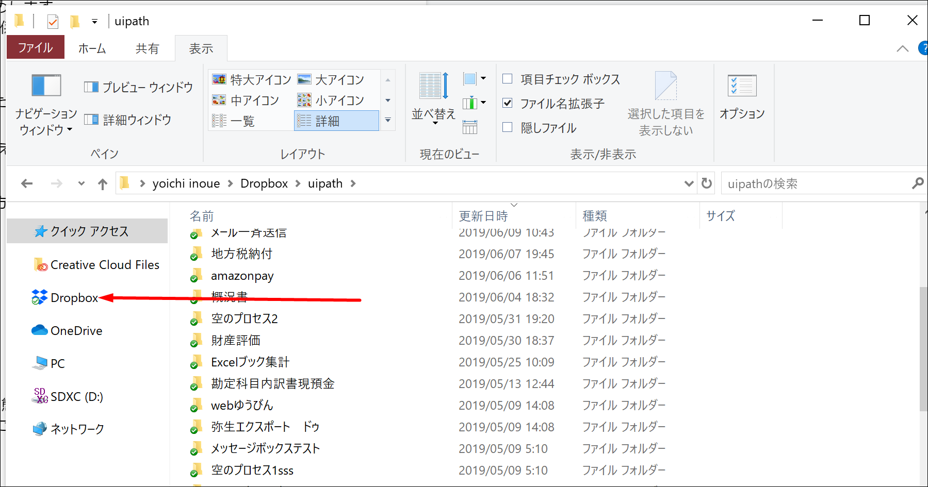928x487 pixels.
Task: Open the folder Options
Action: tap(742, 97)
